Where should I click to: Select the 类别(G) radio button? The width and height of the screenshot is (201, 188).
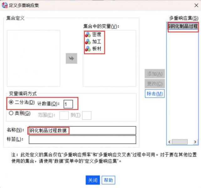[11, 113]
